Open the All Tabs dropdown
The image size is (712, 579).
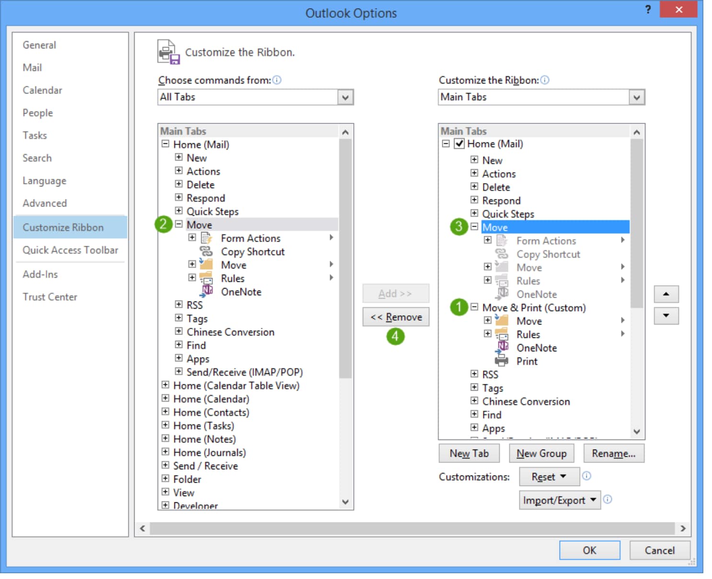pyautogui.click(x=346, y=97)
